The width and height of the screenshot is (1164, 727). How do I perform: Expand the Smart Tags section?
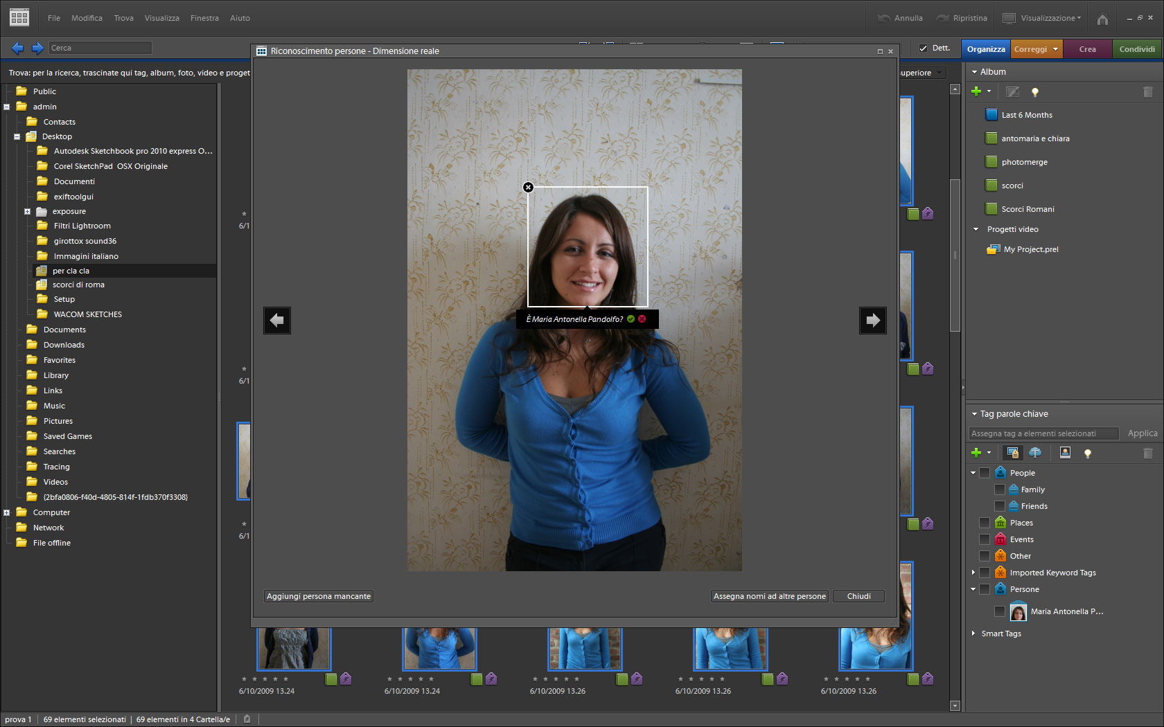[973, 634]
